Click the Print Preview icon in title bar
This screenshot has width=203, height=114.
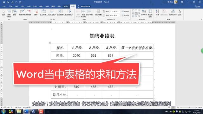20,2
